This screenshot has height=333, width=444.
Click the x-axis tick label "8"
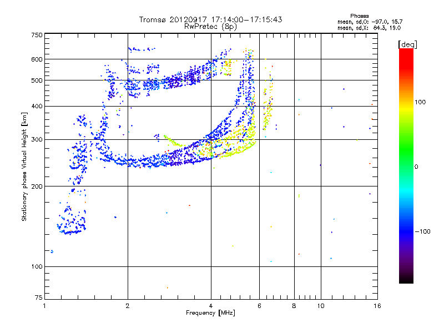tap(294, 306)
